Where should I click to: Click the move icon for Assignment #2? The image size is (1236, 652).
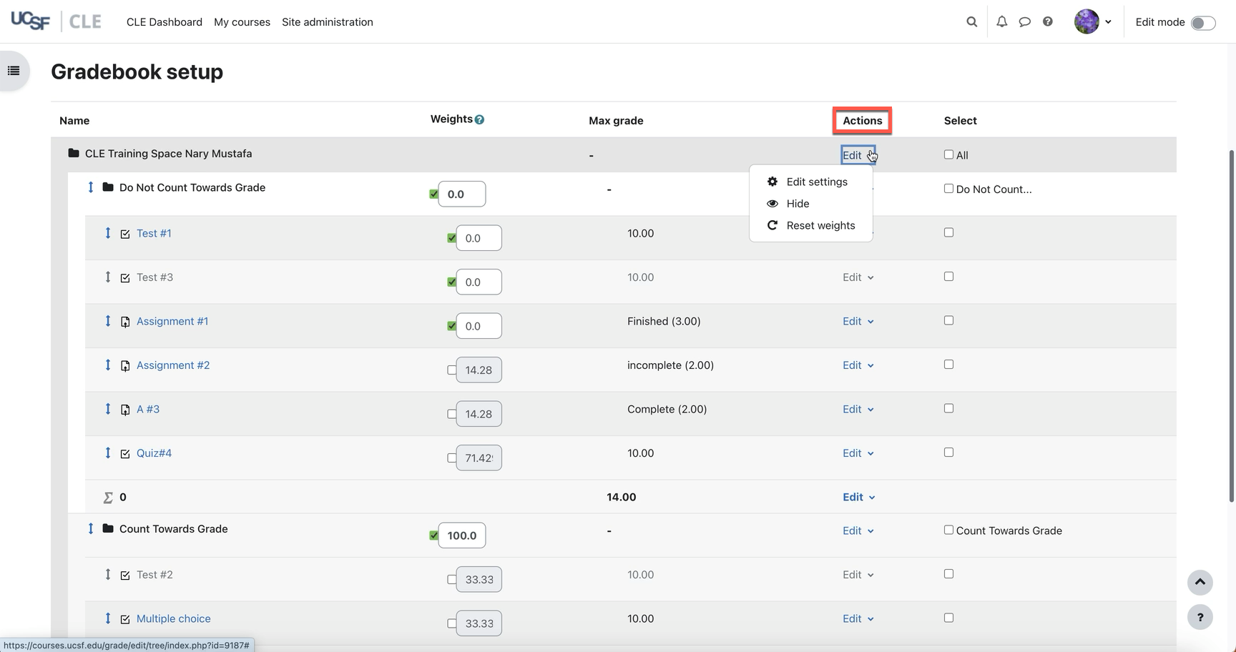[x=108, y=365]
